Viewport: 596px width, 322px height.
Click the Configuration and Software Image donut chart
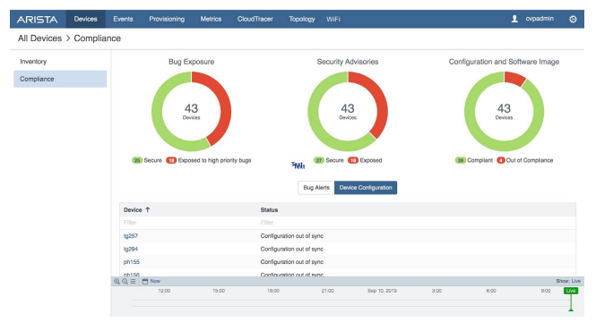[x=504, y=112]
